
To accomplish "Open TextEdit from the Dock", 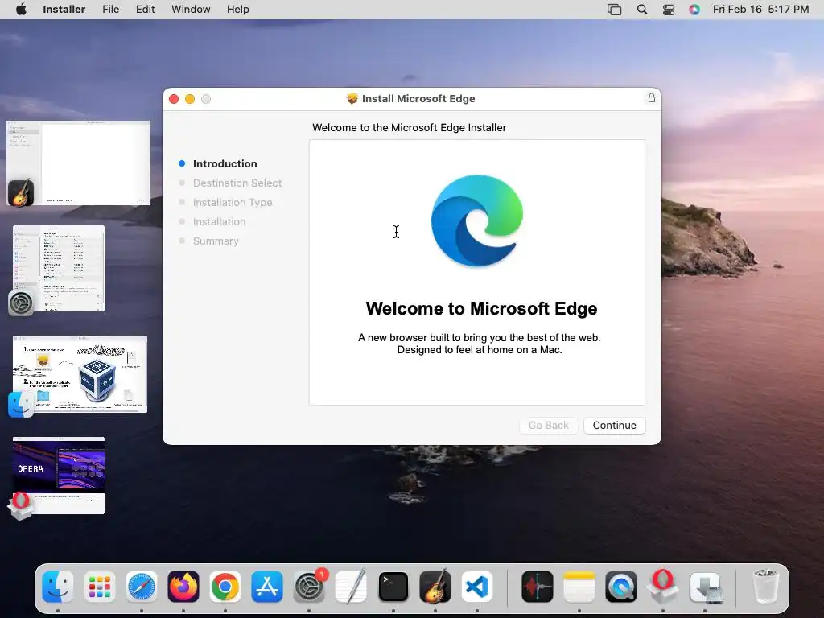I will click(x=351, y=587).
